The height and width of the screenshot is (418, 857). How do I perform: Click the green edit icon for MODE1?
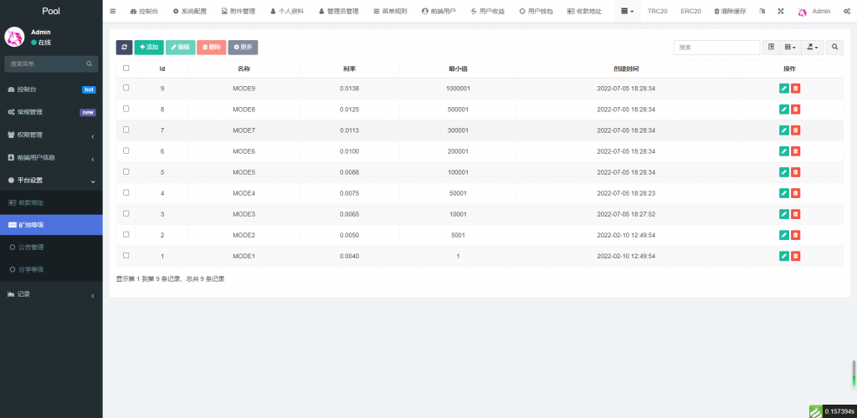pyautogui.click(x=784, y=256)
